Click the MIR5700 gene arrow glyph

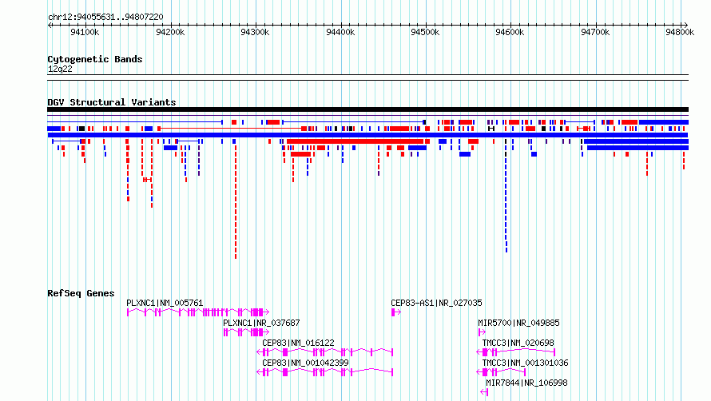[482, 332]
